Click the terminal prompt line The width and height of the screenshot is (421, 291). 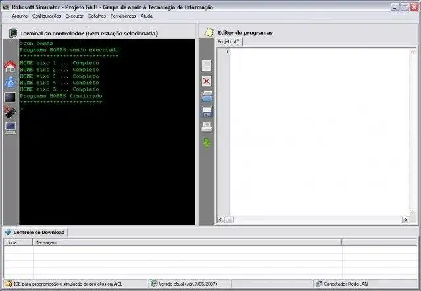pyautogui.click(x=107, y=109)
